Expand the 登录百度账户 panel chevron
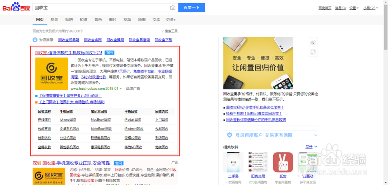The width and height of the screenshot is (388, 185). point(316,135)
